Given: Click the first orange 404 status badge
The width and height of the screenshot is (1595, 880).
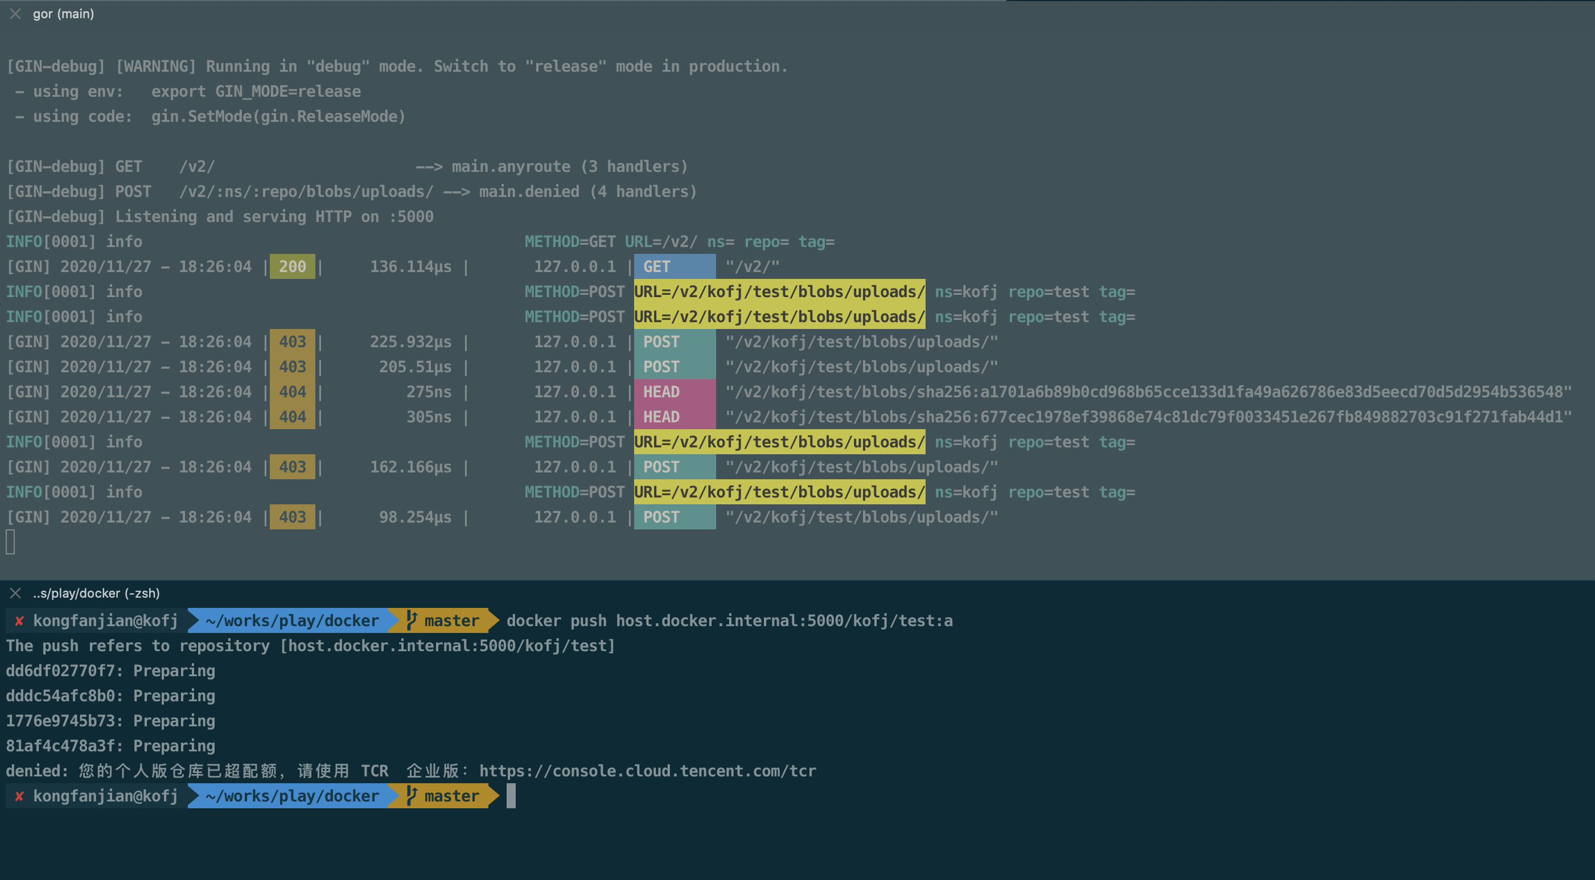Looking at the screenshot, I should click(292, 392).
